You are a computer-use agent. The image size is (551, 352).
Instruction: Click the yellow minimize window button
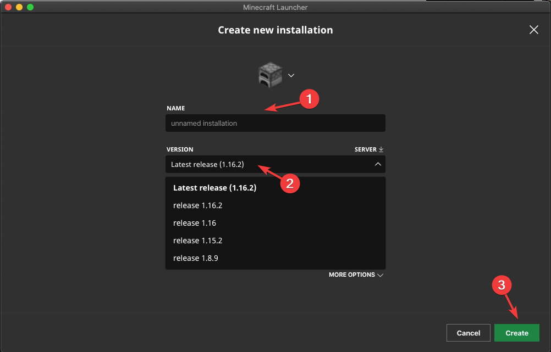[x=19, y=7]
